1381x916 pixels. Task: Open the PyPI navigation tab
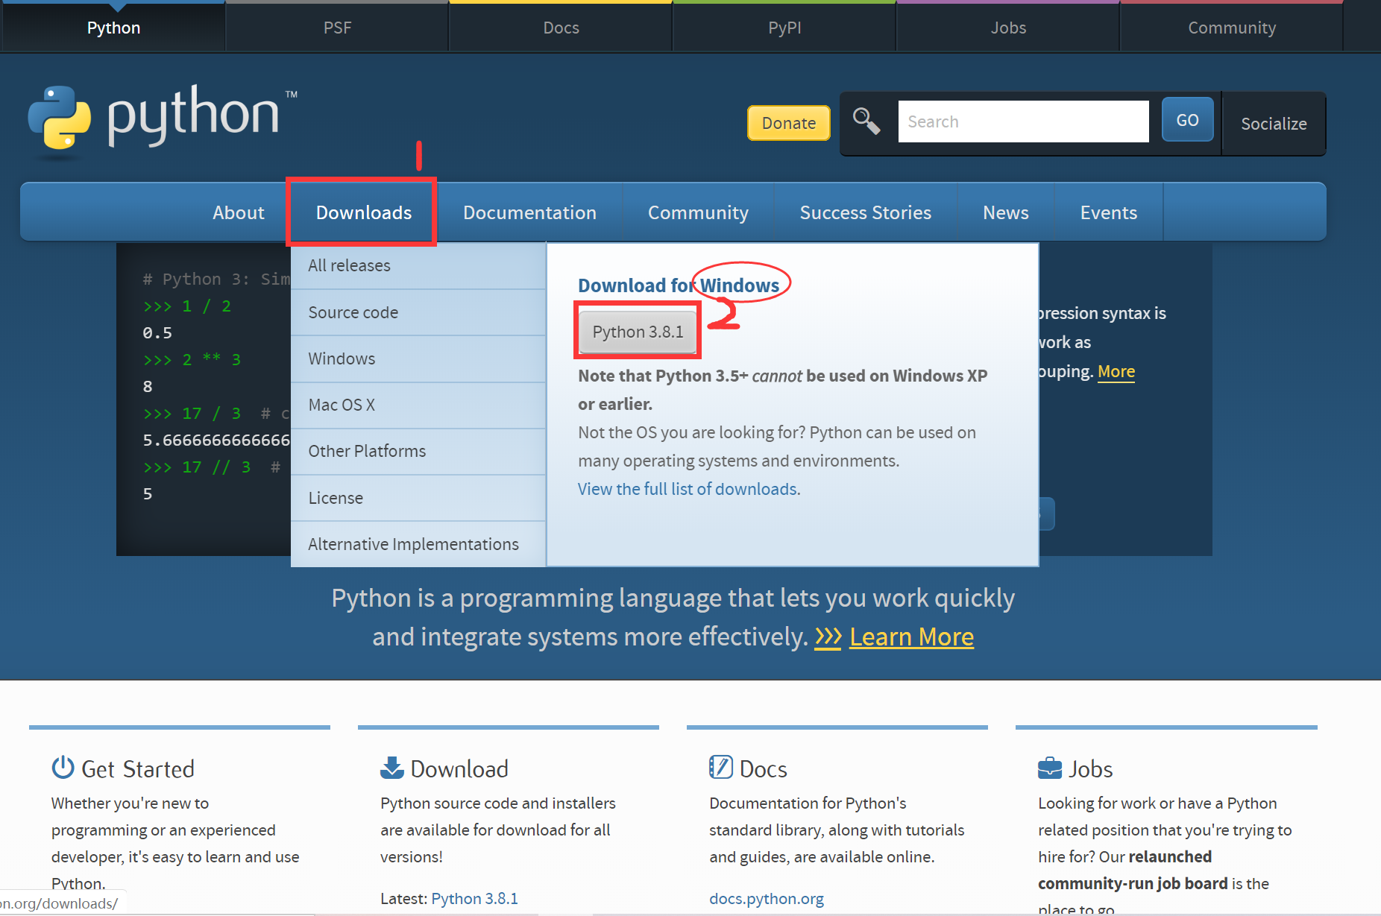tap(784, 27)
